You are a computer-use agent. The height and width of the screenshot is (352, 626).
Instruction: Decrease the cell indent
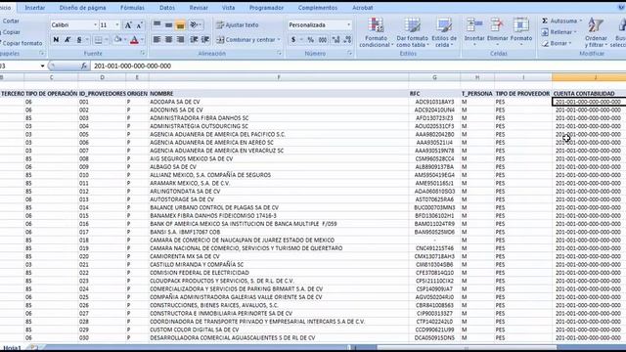click(x=194, y=39)
